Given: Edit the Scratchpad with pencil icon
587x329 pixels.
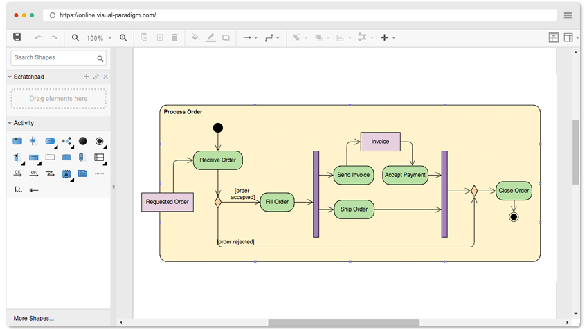Looking at the screenshot, I should [x=96, y=77].
